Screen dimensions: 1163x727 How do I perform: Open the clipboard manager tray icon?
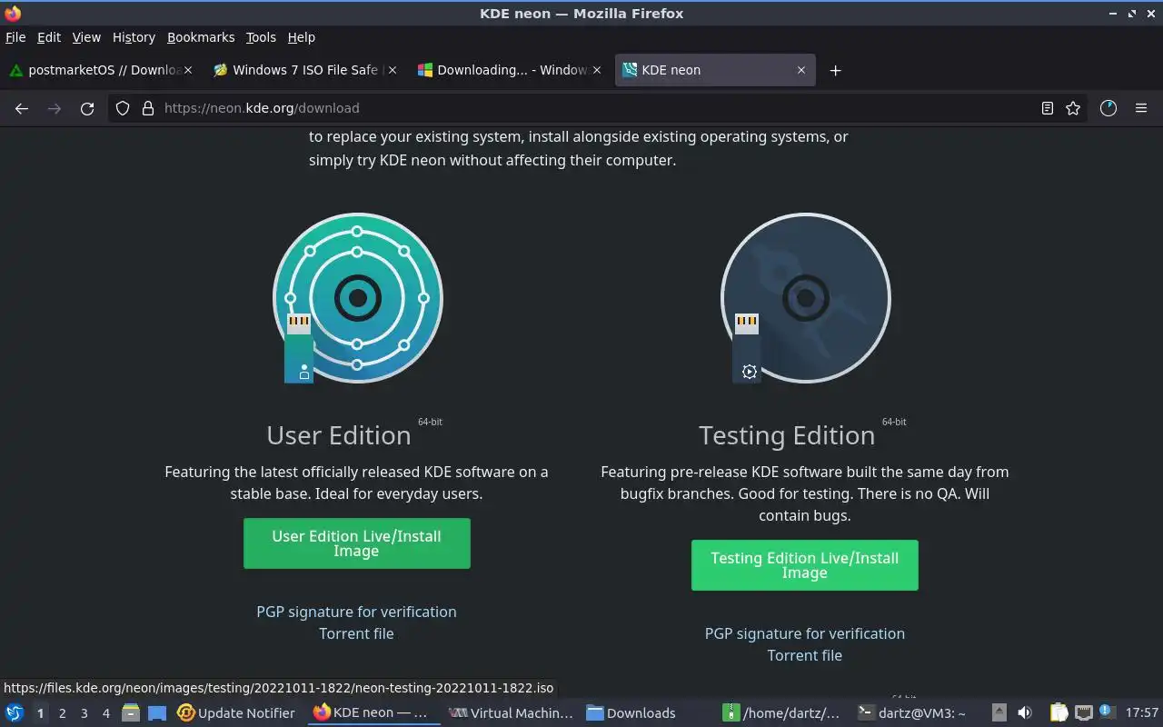pos(1059,712)
